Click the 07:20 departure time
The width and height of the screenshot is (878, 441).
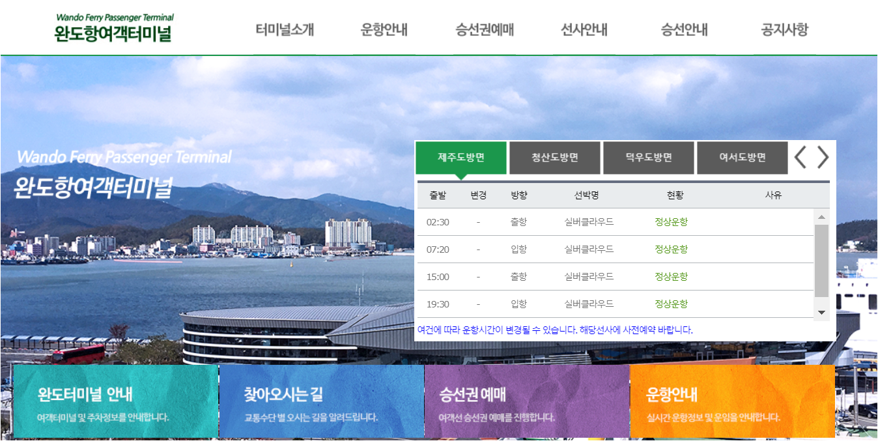tap(438, 249)
